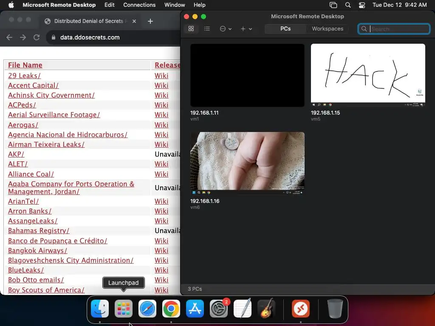Switch to list view in Remote Desktop
Viewport: 435px width, 326px height.
207,28
